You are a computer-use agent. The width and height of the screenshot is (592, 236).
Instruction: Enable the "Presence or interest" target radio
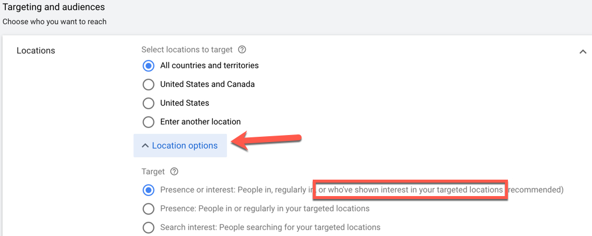149,190
